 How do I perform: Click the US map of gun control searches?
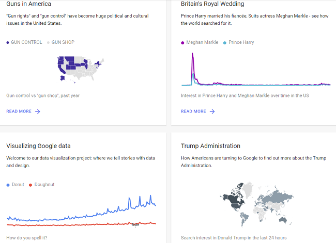tap(81, 69)
